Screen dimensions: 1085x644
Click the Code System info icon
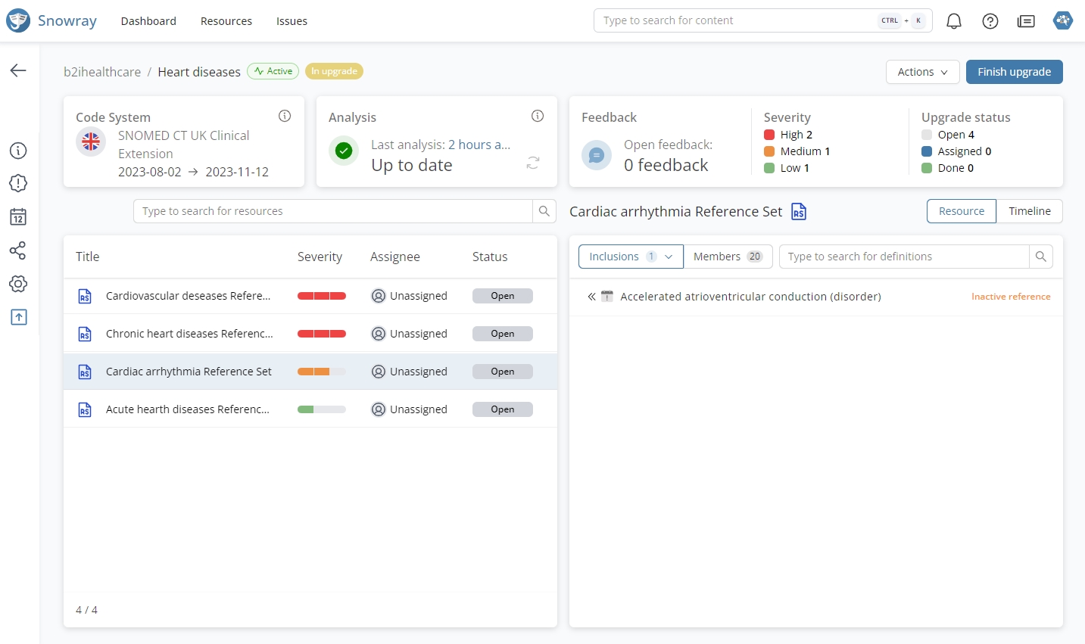285,116
